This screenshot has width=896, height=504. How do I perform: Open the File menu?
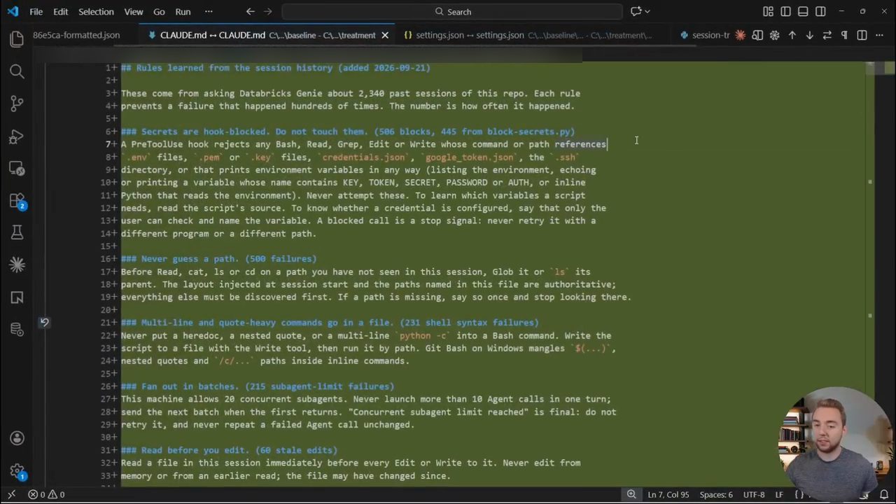[36, 11]
